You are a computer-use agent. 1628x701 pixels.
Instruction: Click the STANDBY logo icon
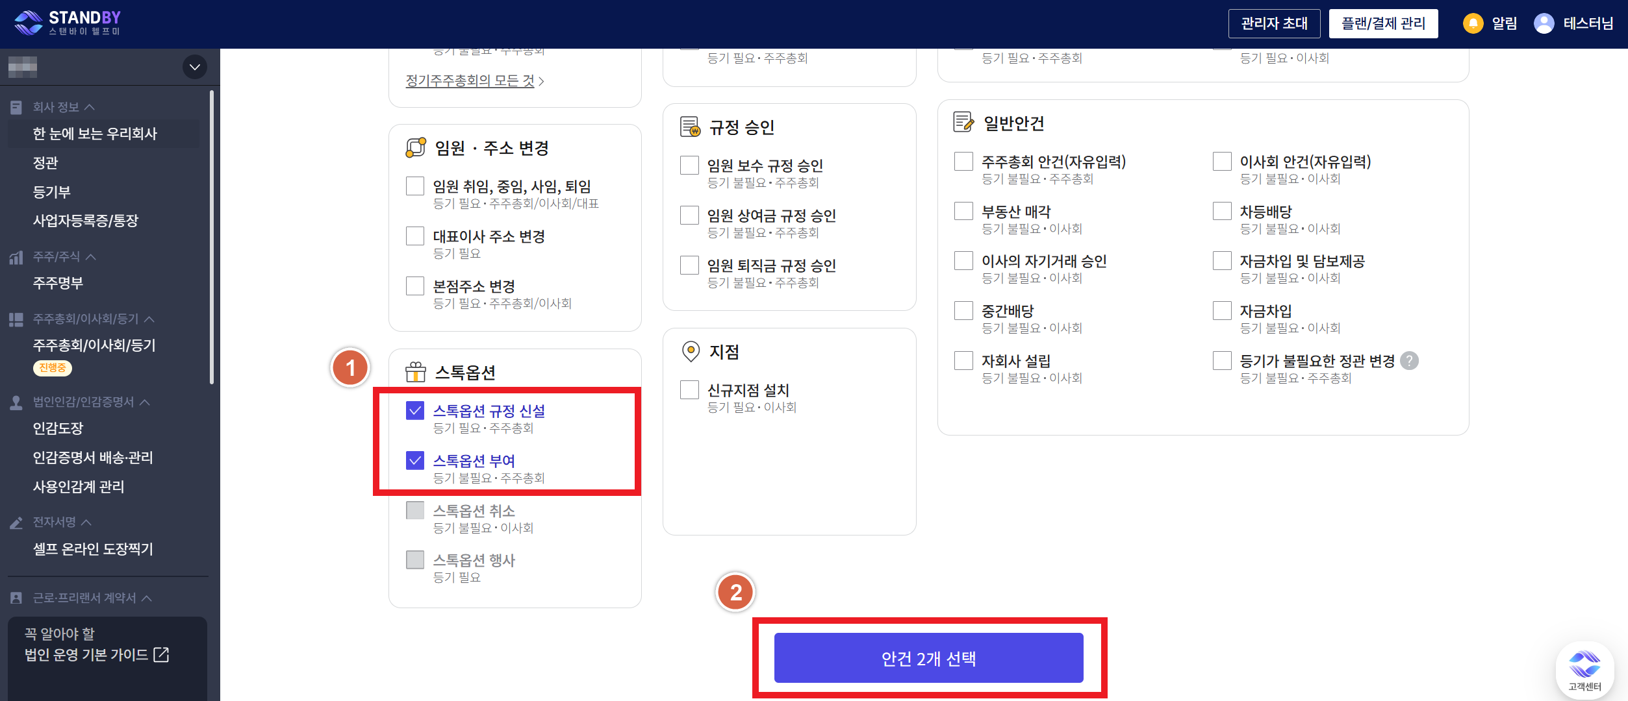click(x=29, y=23)
